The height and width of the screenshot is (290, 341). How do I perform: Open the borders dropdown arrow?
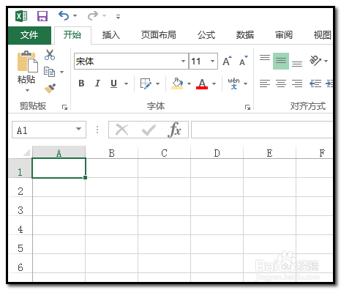(157, 84)
